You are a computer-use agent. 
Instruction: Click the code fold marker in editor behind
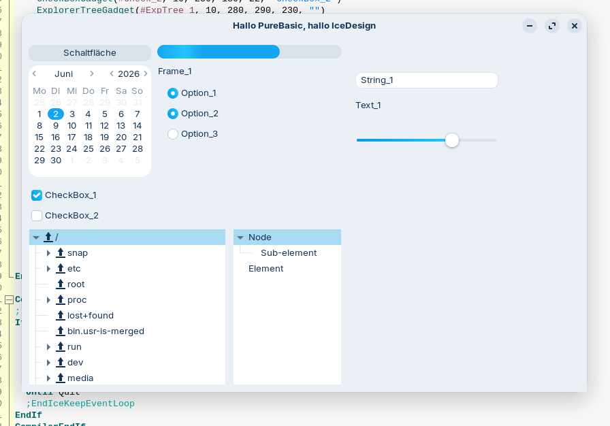[x=9, y=299]
